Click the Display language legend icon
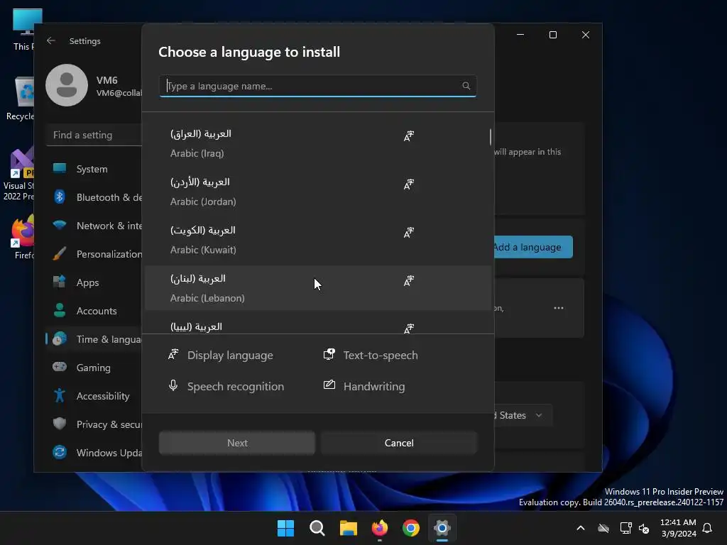The width and height of the screenshot is (727, 545). tap(173, 355)
